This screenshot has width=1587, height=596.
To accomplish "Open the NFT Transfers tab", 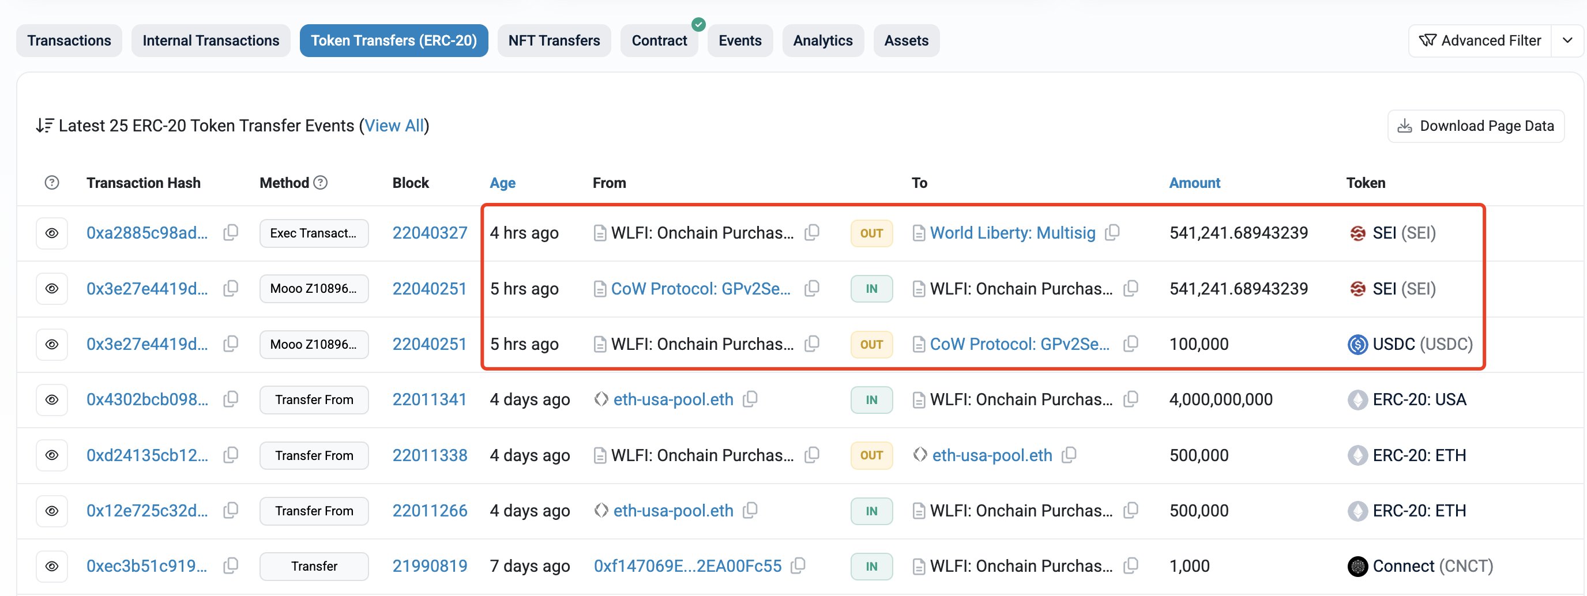I will (554, 40).
